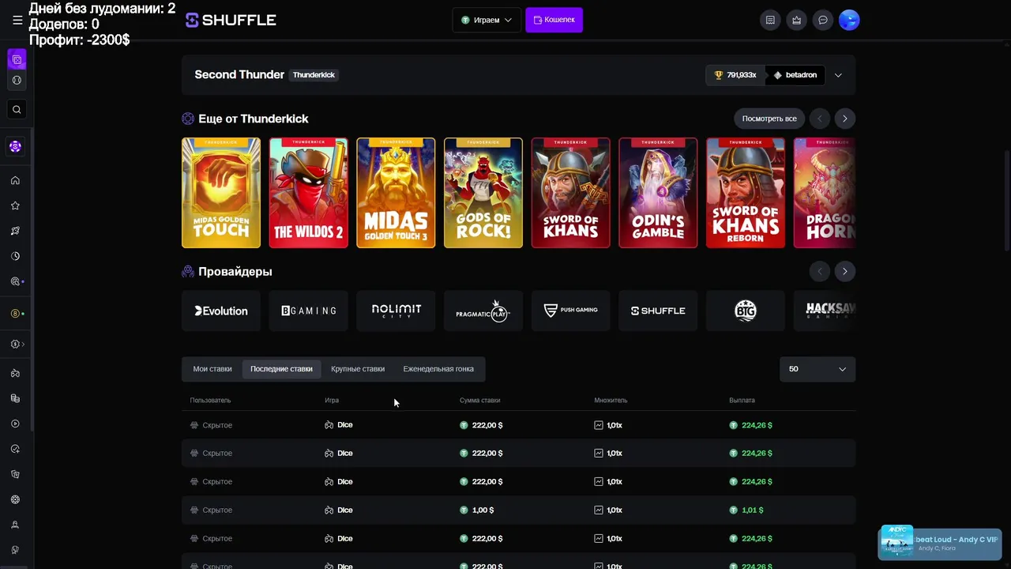Go to home via sidebar house icon
This screenshot has height=569, width=1011.
tap(15, 180)
